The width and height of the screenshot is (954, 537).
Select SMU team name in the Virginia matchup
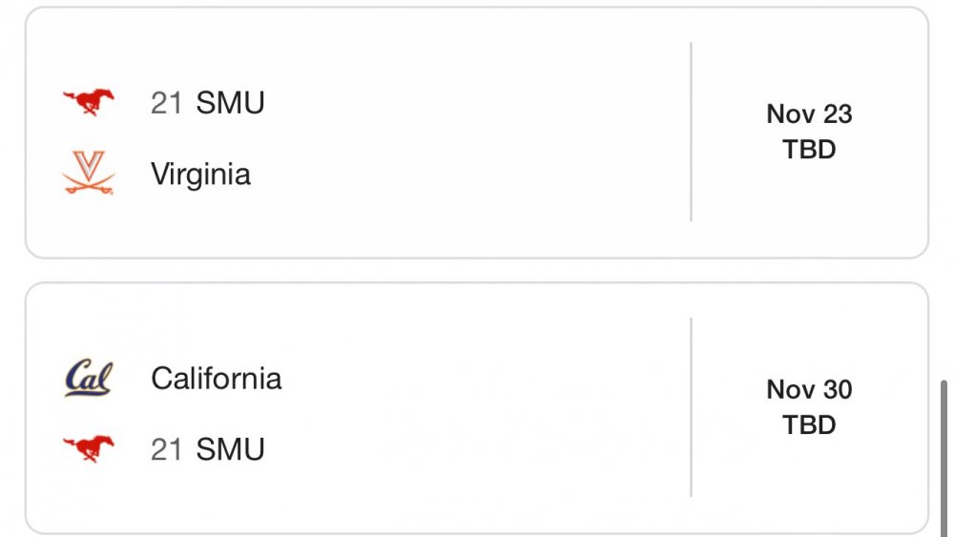(230, 102)
